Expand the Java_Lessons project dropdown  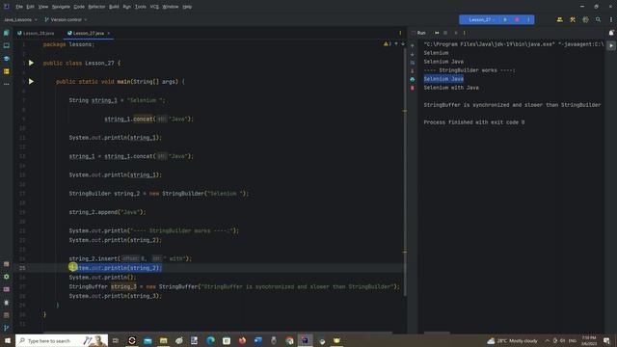[20, 19]
